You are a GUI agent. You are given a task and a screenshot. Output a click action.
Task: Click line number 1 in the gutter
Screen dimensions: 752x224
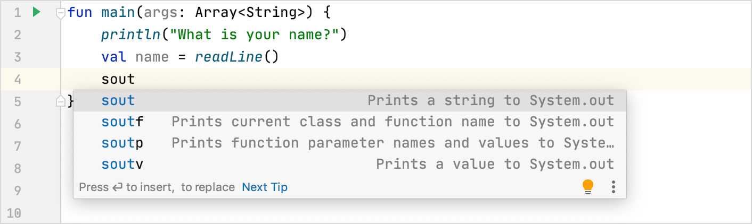pyautogui.click(x=18, y=12)
